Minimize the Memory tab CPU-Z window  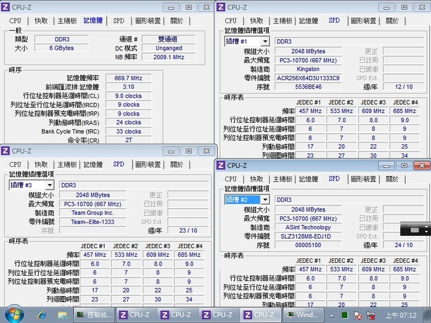171,7
